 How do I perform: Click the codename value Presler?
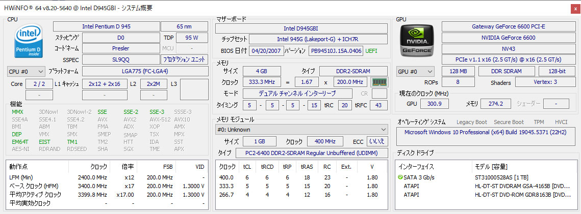coord(121,48)
